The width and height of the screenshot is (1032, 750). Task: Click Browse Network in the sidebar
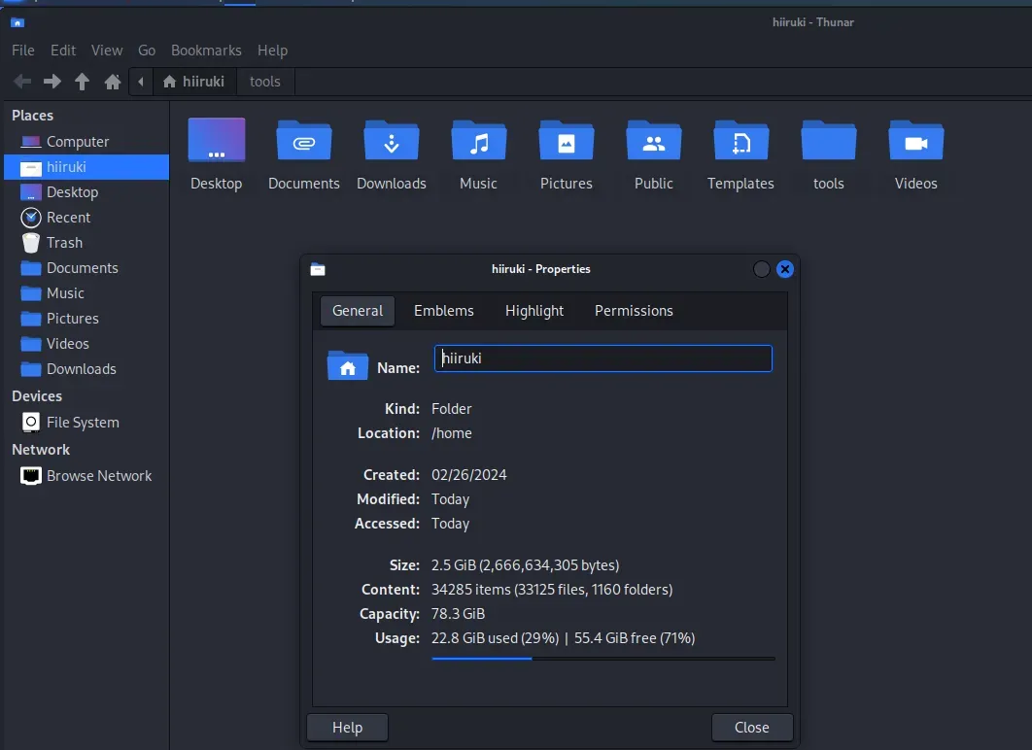98,476
